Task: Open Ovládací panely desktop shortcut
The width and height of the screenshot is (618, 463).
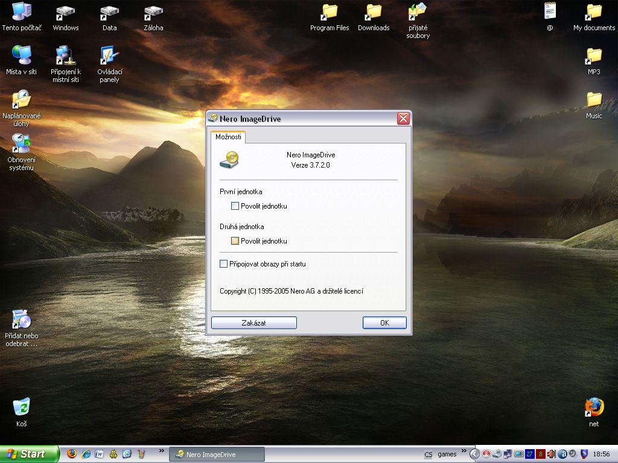Action: click(109, 57)
